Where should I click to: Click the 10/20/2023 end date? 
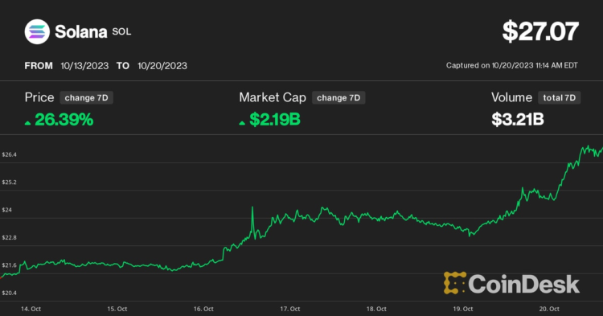[162, 66]
